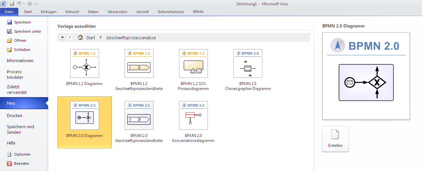This screenshot has height=171, width=422.
Task: Go to Start in the template breadcrumb
Action: coord(90,38)
